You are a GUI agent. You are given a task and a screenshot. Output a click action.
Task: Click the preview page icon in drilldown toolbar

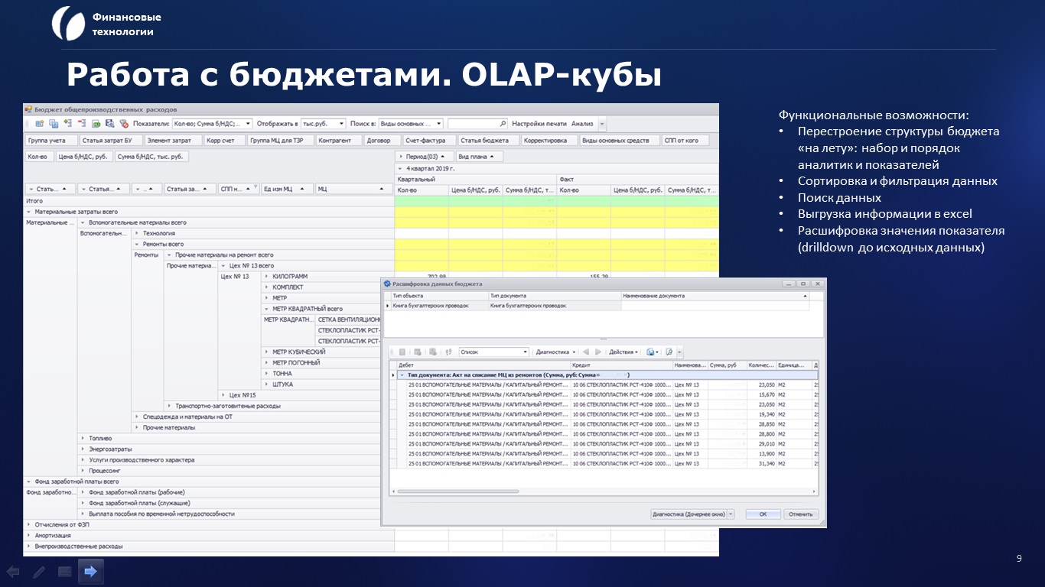click(x=669, y=352)
